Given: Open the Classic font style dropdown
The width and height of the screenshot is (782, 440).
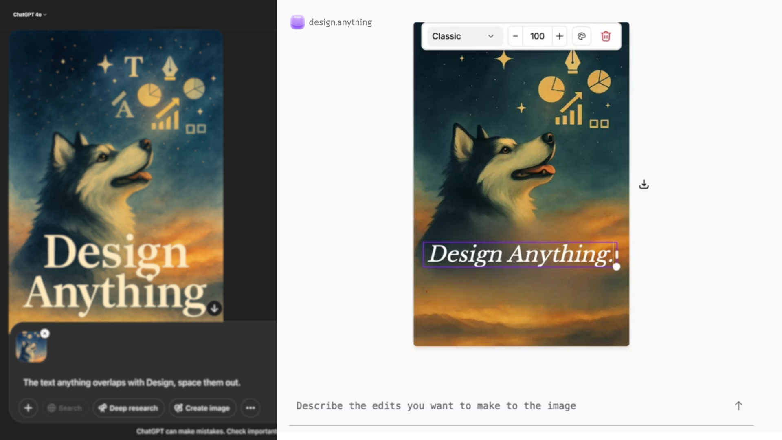Looking at the screenshot, I should point(463,36).
